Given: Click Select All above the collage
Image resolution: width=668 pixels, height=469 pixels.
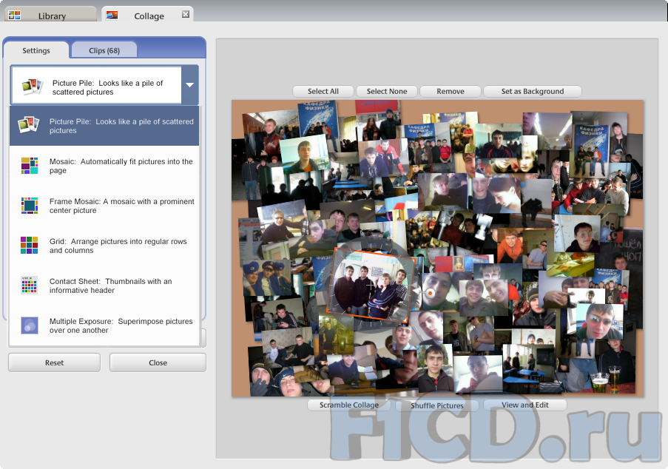Looking at the screenshot, I should click(323, 91).
